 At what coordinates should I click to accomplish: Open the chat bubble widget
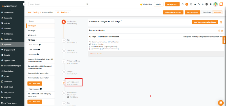click(x=220, y=103)
